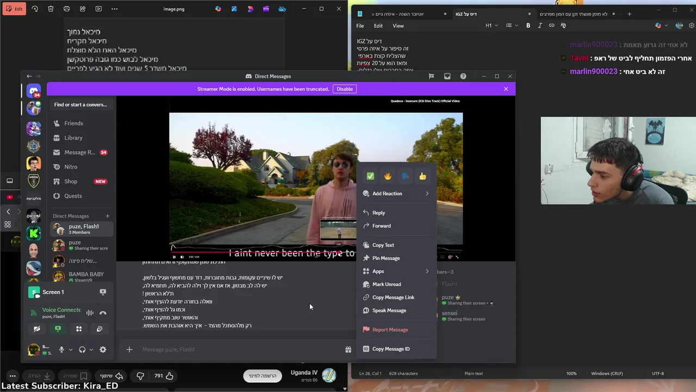Click the Message puze, Flash1 input box
696x392 pixels.
coord(239,350)
